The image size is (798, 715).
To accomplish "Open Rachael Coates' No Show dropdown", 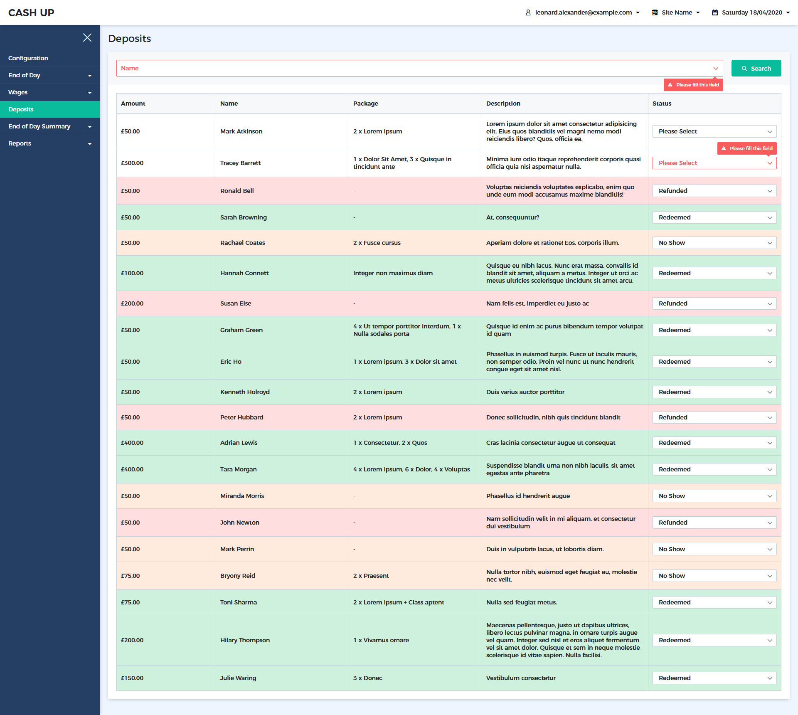I will 714,243.
